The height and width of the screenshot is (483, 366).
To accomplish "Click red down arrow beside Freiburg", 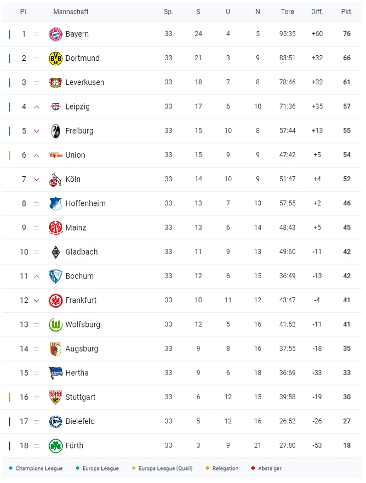I will coord(36,131).
